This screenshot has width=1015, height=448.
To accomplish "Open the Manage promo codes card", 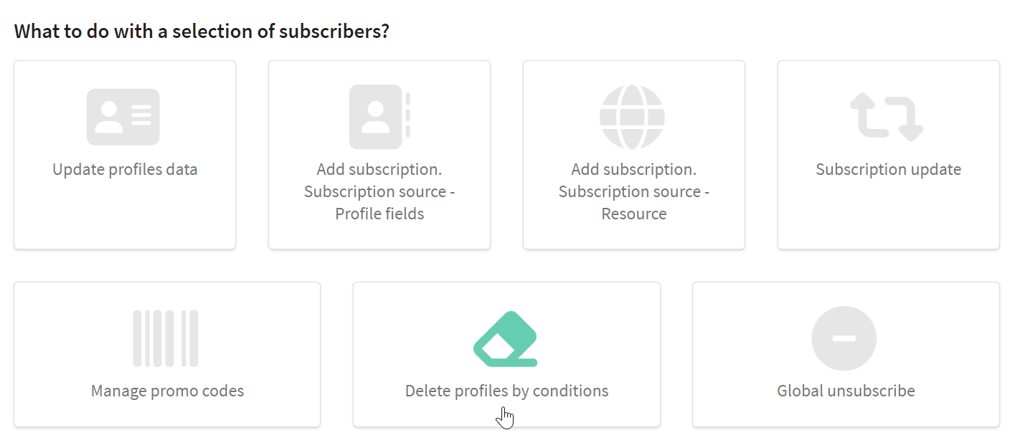I will point(167,355).
